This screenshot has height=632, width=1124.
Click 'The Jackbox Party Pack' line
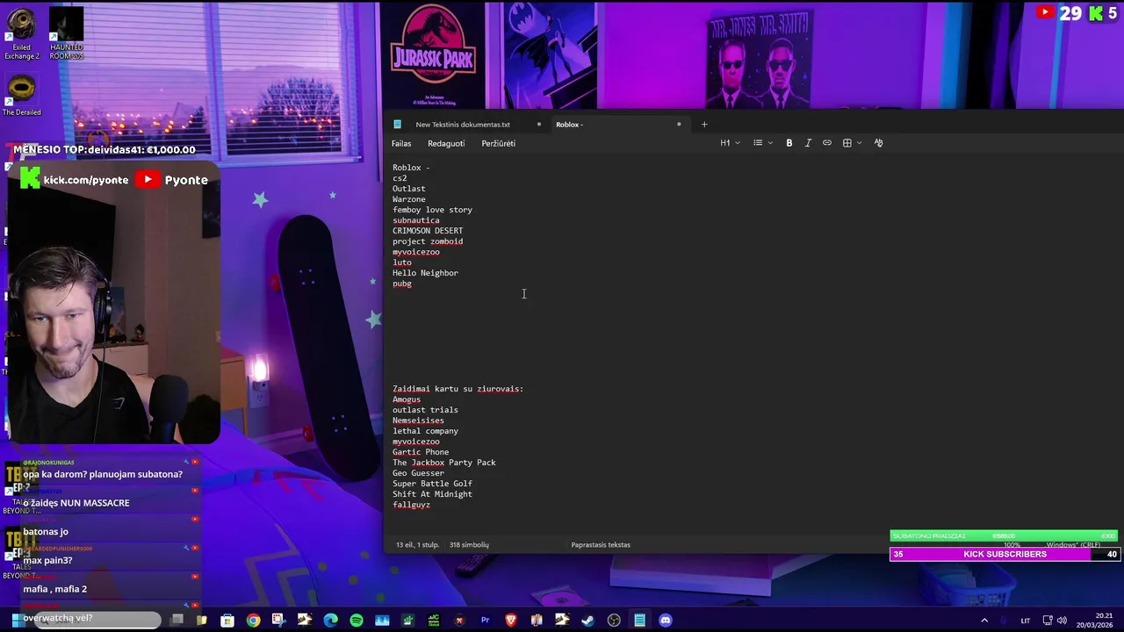point(444,463)
